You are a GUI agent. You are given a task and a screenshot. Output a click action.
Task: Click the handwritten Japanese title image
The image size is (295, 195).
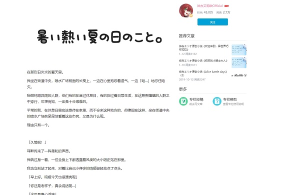point(99,36)
